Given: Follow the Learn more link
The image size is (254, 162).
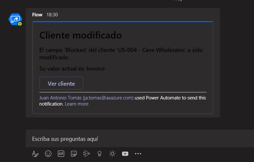Looking at the screenshot, I should pos(77,104).
